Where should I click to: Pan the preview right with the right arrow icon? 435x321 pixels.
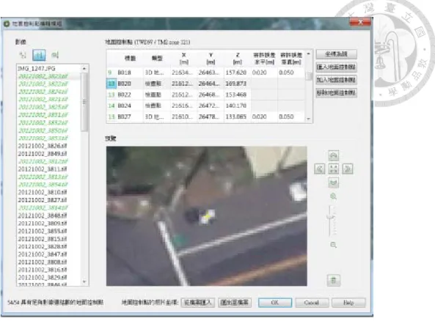point(348,169)
